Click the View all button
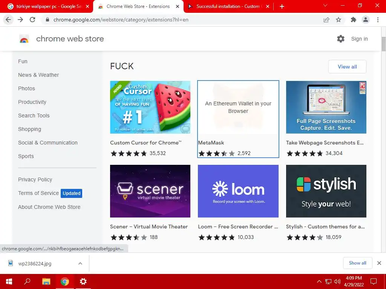 [x=347, y=67]
